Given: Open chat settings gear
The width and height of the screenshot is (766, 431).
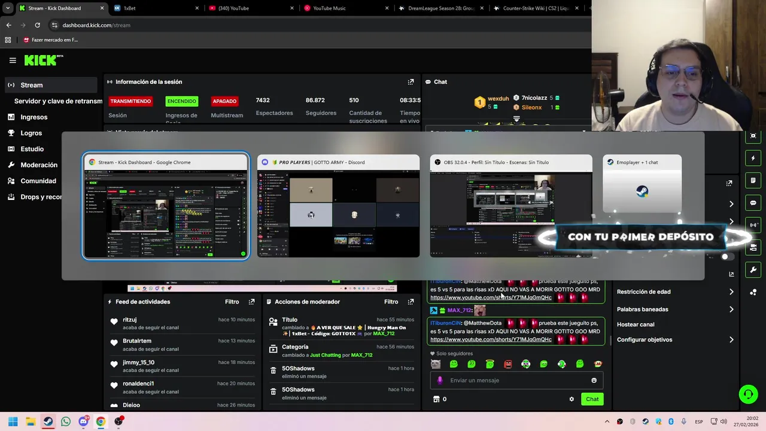Looking at the screenshot, I should click(x=572, y=399).
